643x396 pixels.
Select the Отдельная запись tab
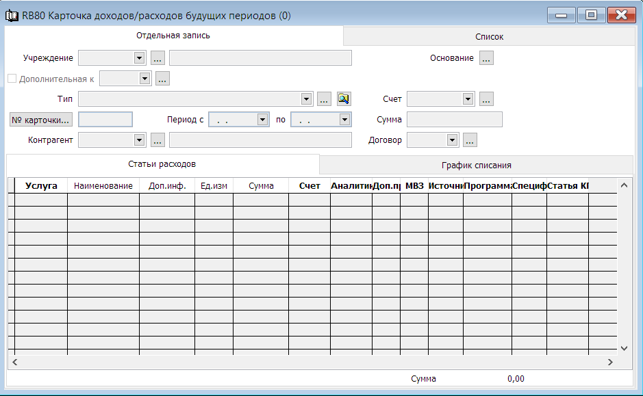tap(173, 36)
